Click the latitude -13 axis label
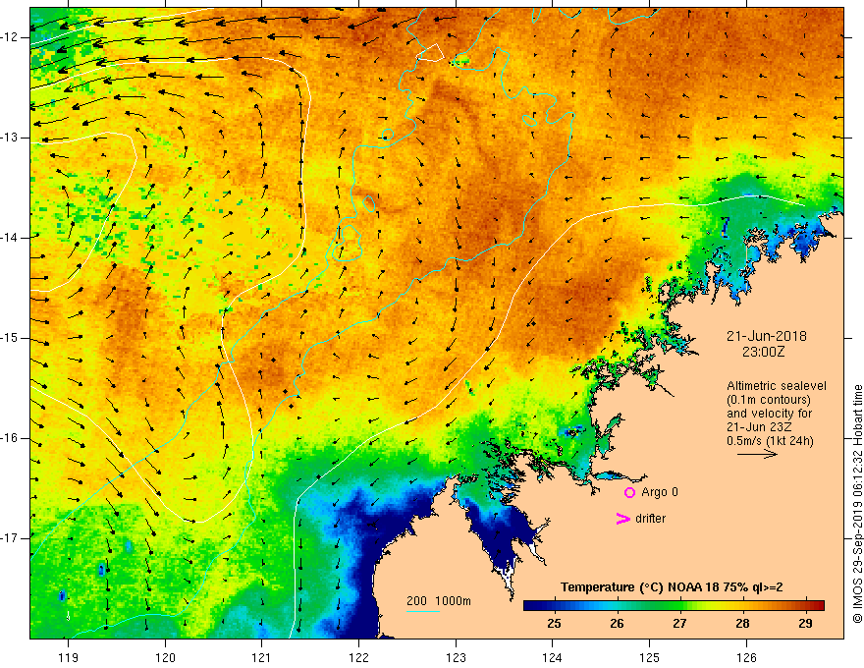 [x=11, y=138]
